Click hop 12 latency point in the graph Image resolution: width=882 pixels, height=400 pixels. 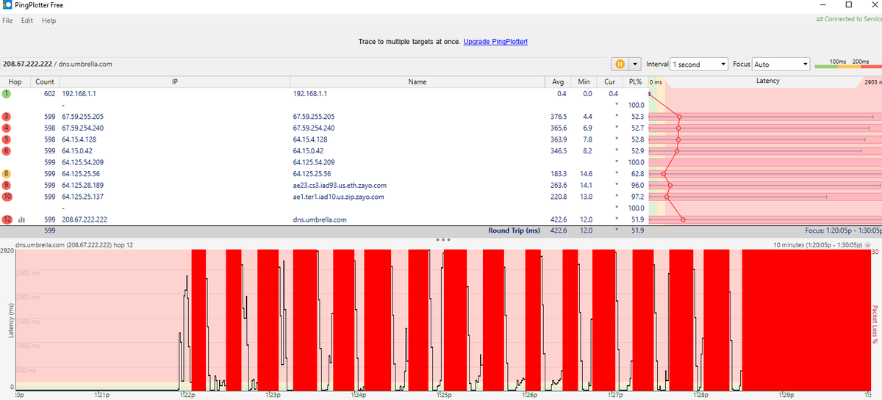click(x=684, y=219)
